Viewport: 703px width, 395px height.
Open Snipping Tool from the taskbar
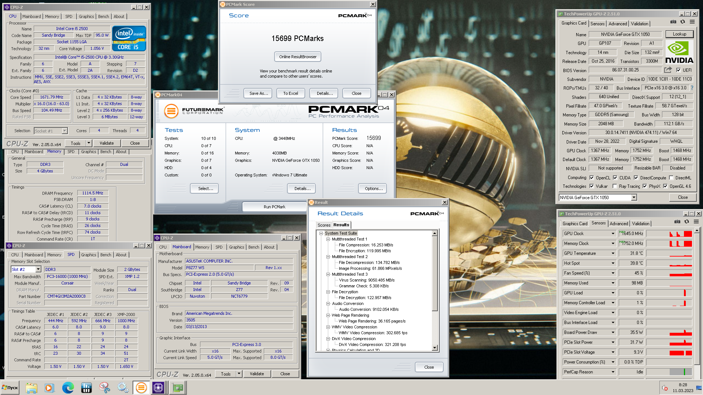point(105,387)
